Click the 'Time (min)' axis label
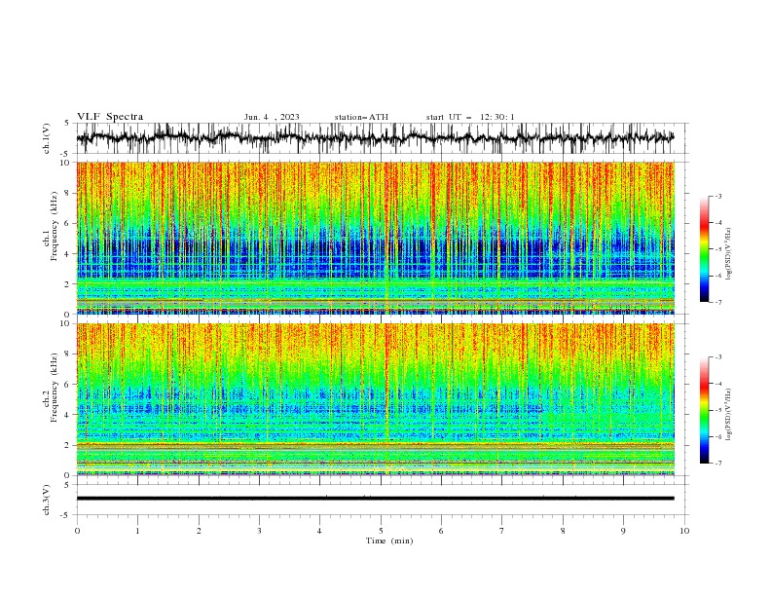The image size is (771, 596). [x=389, y=540]
